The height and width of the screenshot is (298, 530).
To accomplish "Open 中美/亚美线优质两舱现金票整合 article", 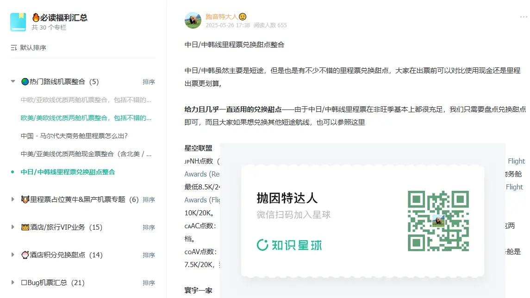I will point(86,154).
